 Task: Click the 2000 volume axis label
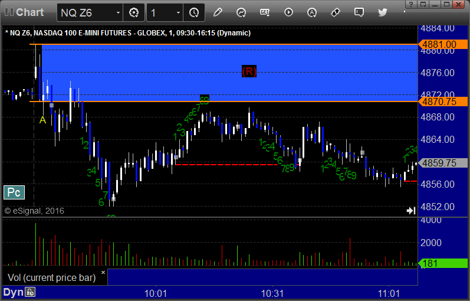[x=430, y=243]
